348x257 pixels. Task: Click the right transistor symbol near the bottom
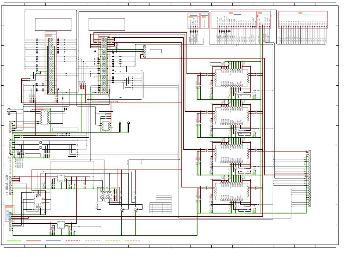coord(136,209)
